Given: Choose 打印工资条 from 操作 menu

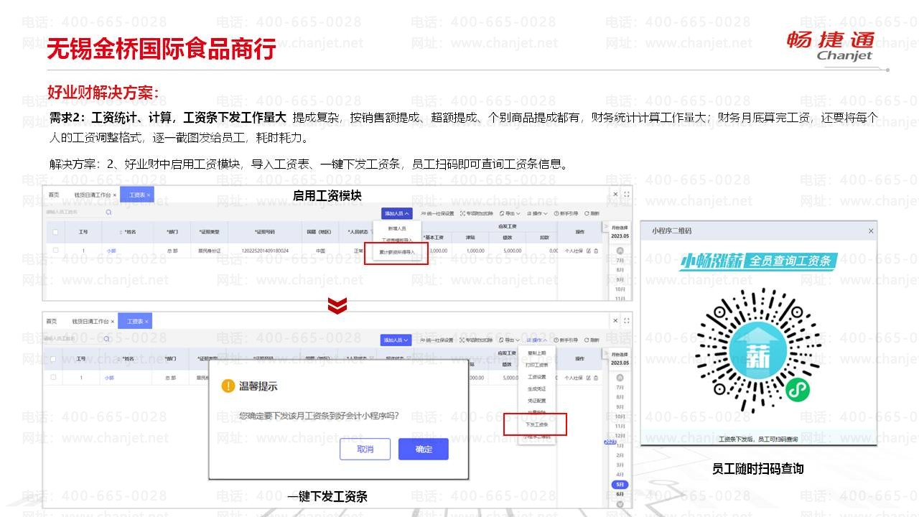Looking at the screenshot, I should tap(537, 365).
